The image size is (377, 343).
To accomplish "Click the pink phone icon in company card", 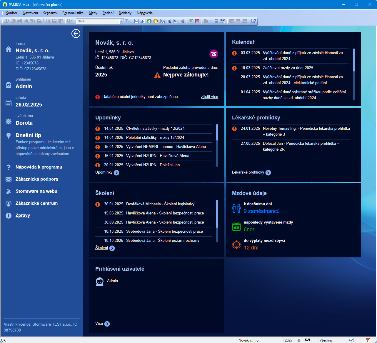I will 214,54.
